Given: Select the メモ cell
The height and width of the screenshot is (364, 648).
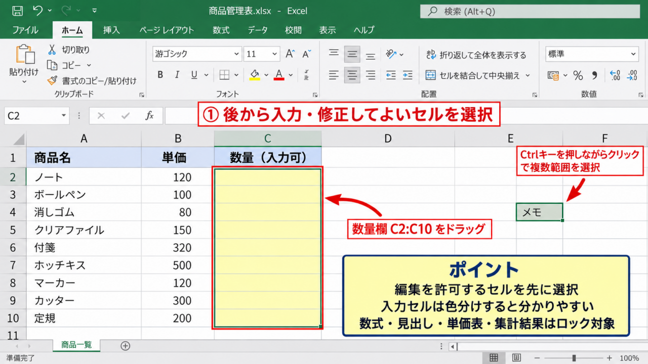Looking at the screenshot, I should [539, 212].
